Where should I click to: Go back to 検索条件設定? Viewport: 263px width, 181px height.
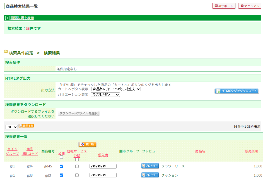[x=21, y=53]
